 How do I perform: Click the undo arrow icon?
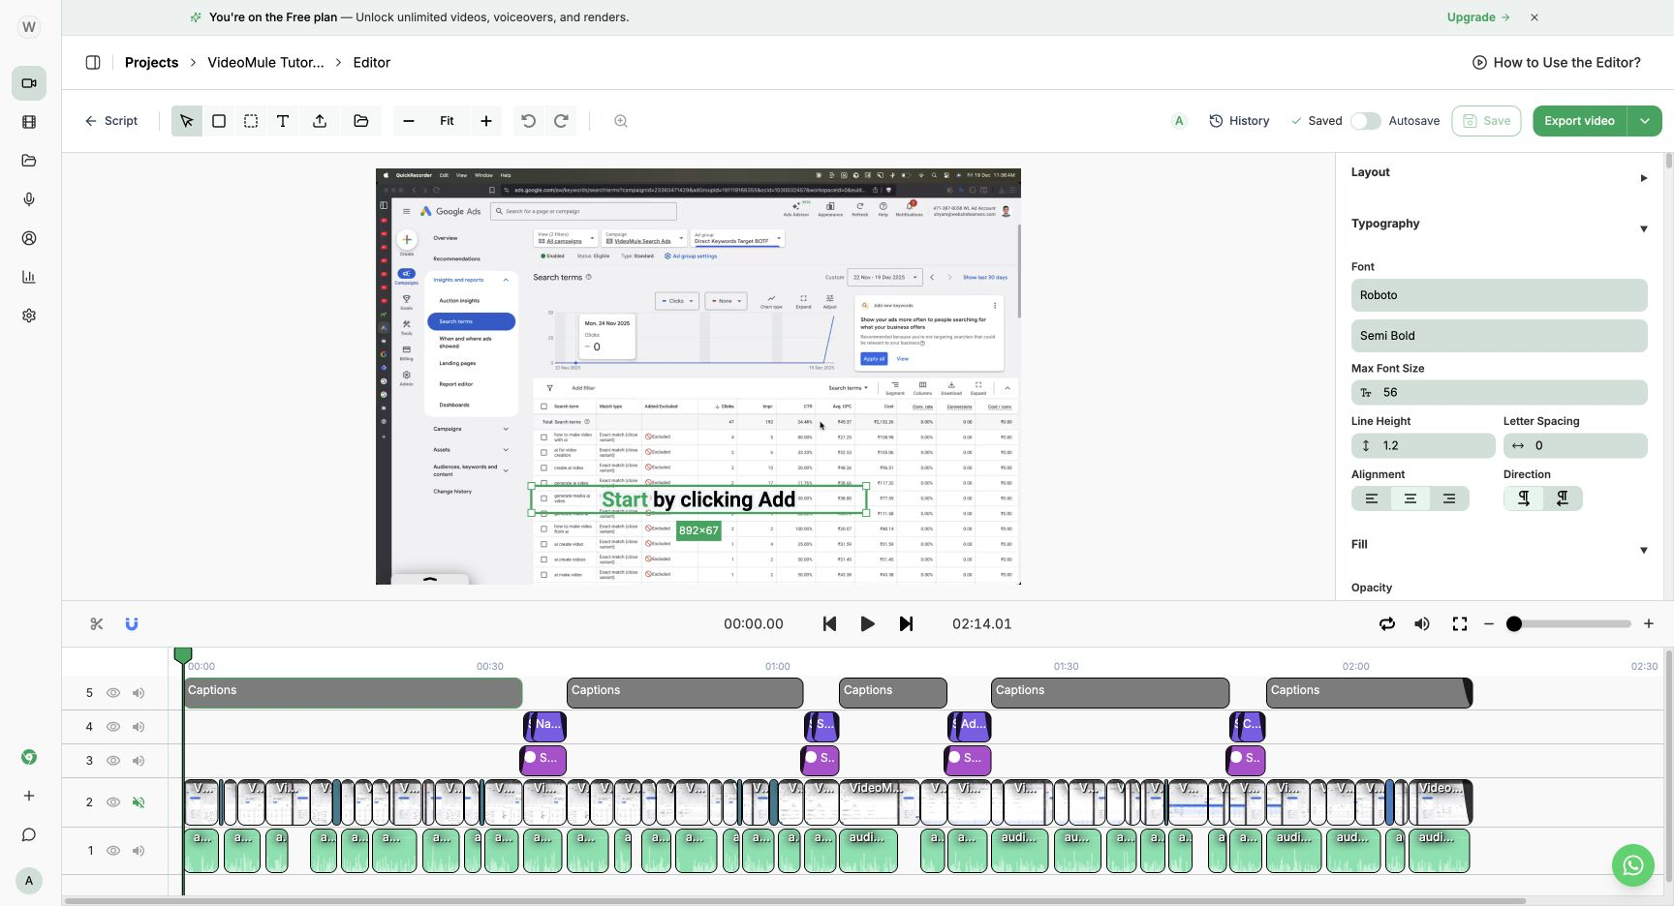(528, 121)
